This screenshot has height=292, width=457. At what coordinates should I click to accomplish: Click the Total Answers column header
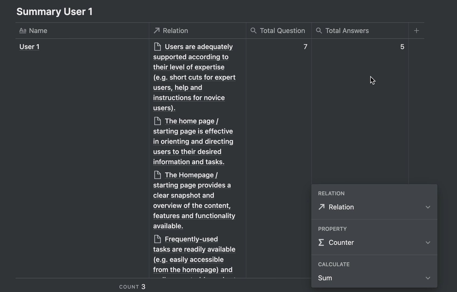pos(347,31)
